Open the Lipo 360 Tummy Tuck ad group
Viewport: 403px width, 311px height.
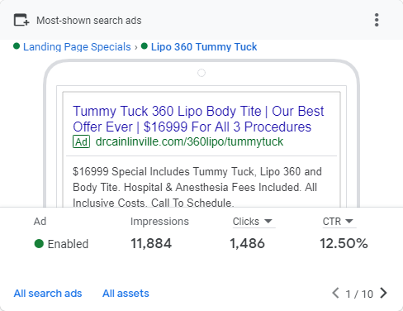tap(204, 47)
